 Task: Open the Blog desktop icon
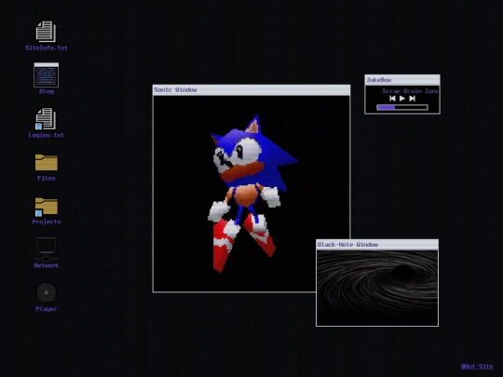[x=47, y=75]
